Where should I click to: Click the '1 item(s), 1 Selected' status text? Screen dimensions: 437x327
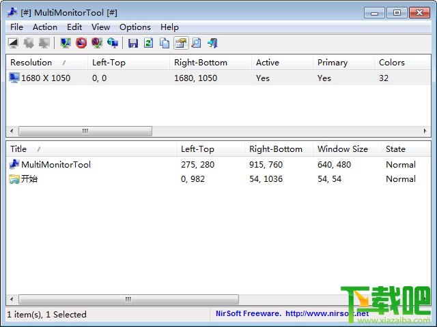[46, 314]
